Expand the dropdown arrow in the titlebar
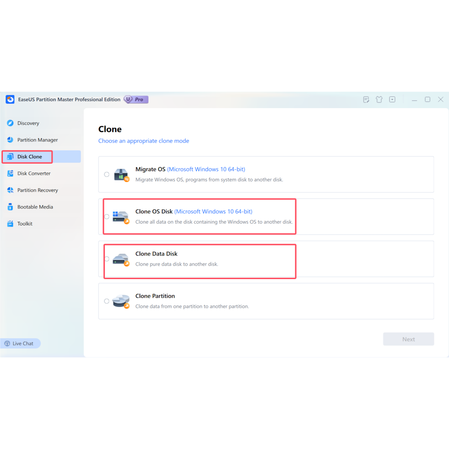The width and height of the screenshot is (449, 449). click(x=392, y=99)
